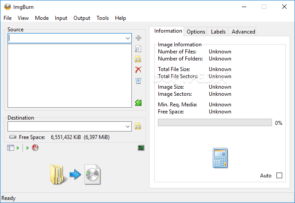
Task: Click the green arrow disc layout editor icon
Action: coord(138,102)
